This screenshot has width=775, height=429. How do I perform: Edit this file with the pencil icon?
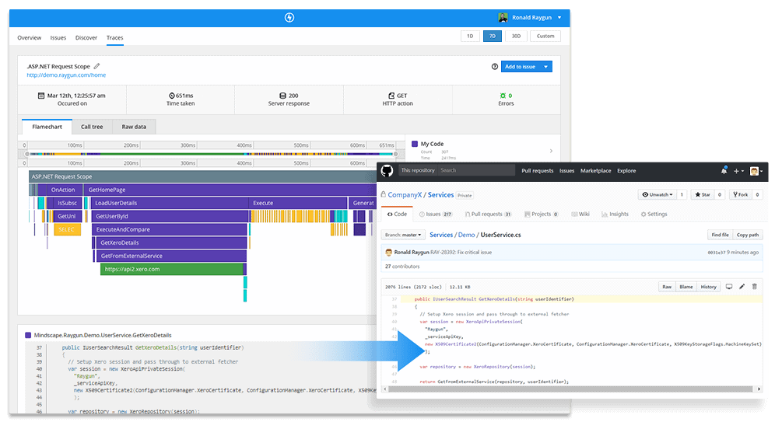(742, 286)
